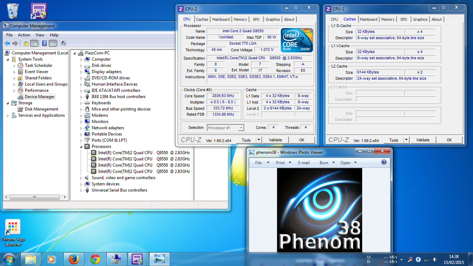Click Validate in right CPU-Z window
Image resolution: width=473 pixels, height=266 pixels.
(x=423, y=140)
